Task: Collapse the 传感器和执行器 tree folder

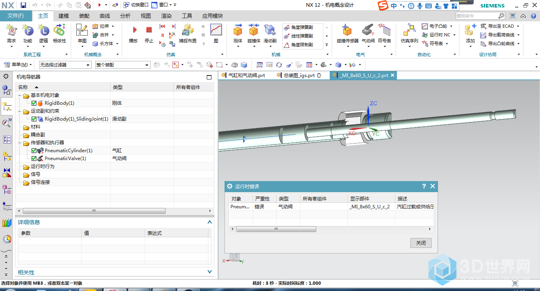Action: coord(19,143)
